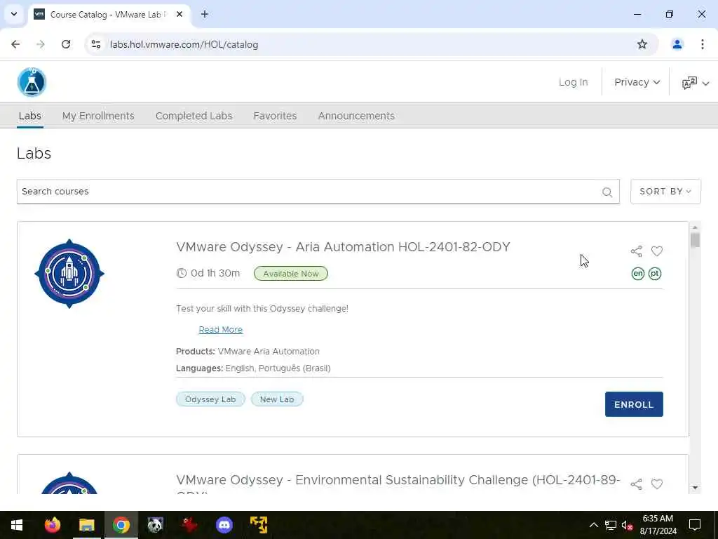Go forward in the browser
The image size is (718, 539).
41,44
